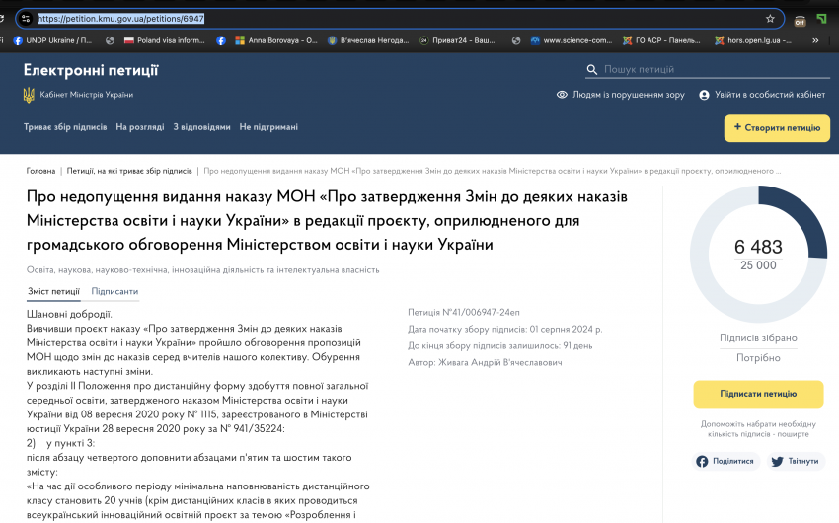The width and height of the screenshot is (839, 523).
Task: Open the green extension icon in toolbar
Action: (x=822, y=20)
